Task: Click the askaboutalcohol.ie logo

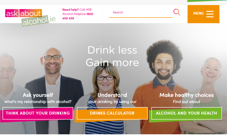Action: (30, 18)
